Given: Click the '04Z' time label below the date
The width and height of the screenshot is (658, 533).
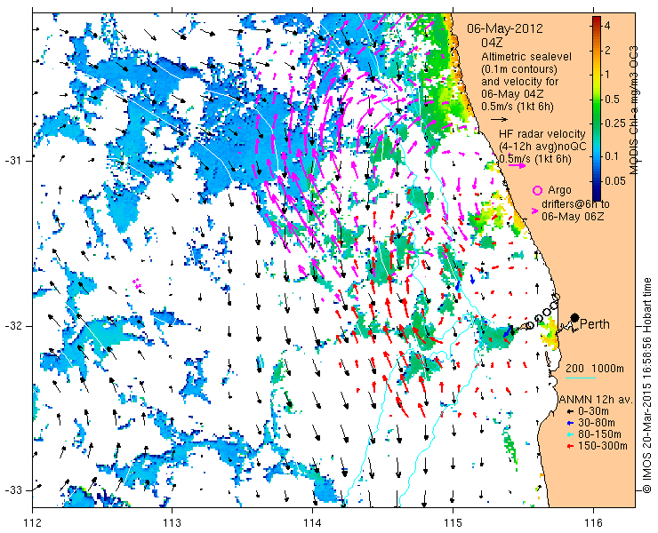Looking at the screenshot, I should [493, 43].
